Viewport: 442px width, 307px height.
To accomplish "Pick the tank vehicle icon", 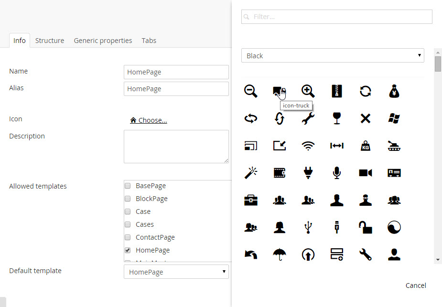I will pos(394,146).
